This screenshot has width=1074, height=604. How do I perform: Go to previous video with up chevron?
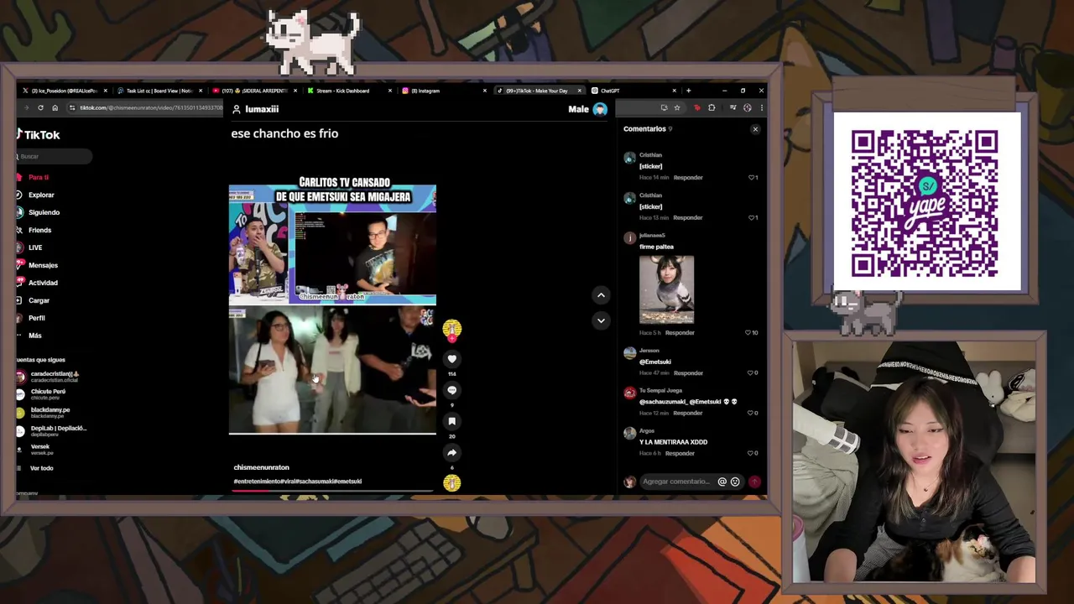click(x=601, y=295)
